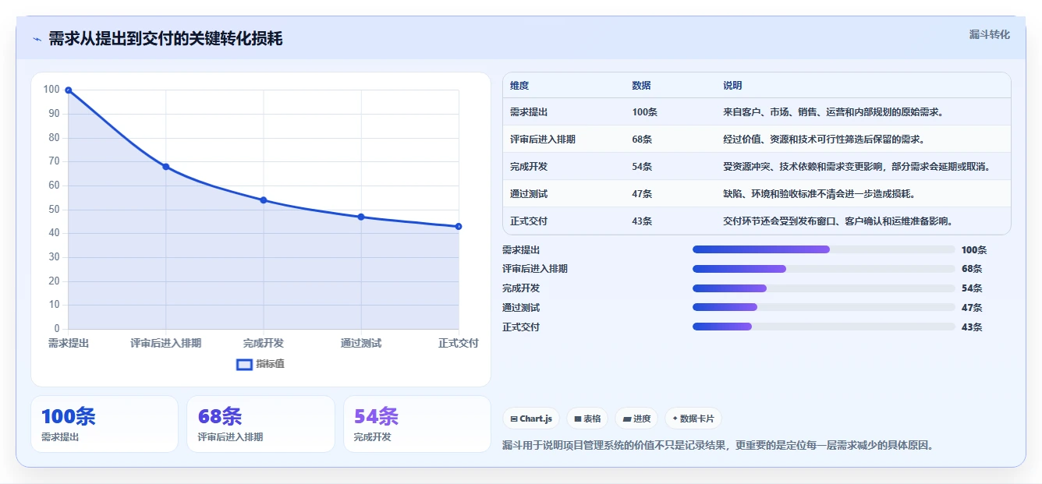1042x484 pixels.
Task: Click the 评审后进入排期 cell in the table
Action: (x=543, y=140)
